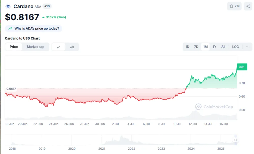Click the trending arrow icon beside ADA question
Image resolution: width=254 pixels, height=154 pixels.
[x=10, y=29]
